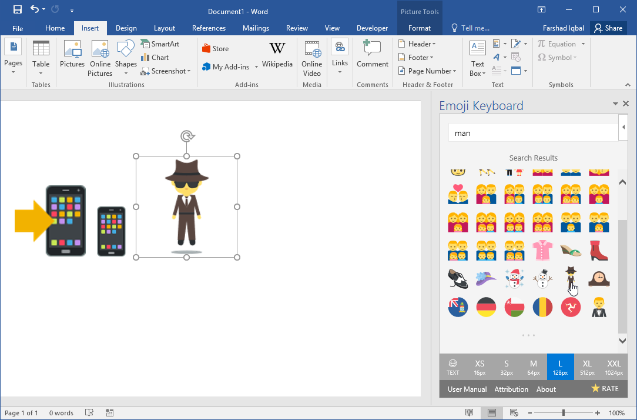Insert a SmartArt graphic
The height and width of the screenshot is (420, 637).
[160, 44]
